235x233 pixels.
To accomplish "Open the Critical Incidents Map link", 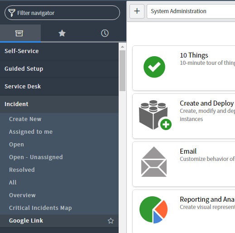I will pyautogui.click(x=40, y=208).
